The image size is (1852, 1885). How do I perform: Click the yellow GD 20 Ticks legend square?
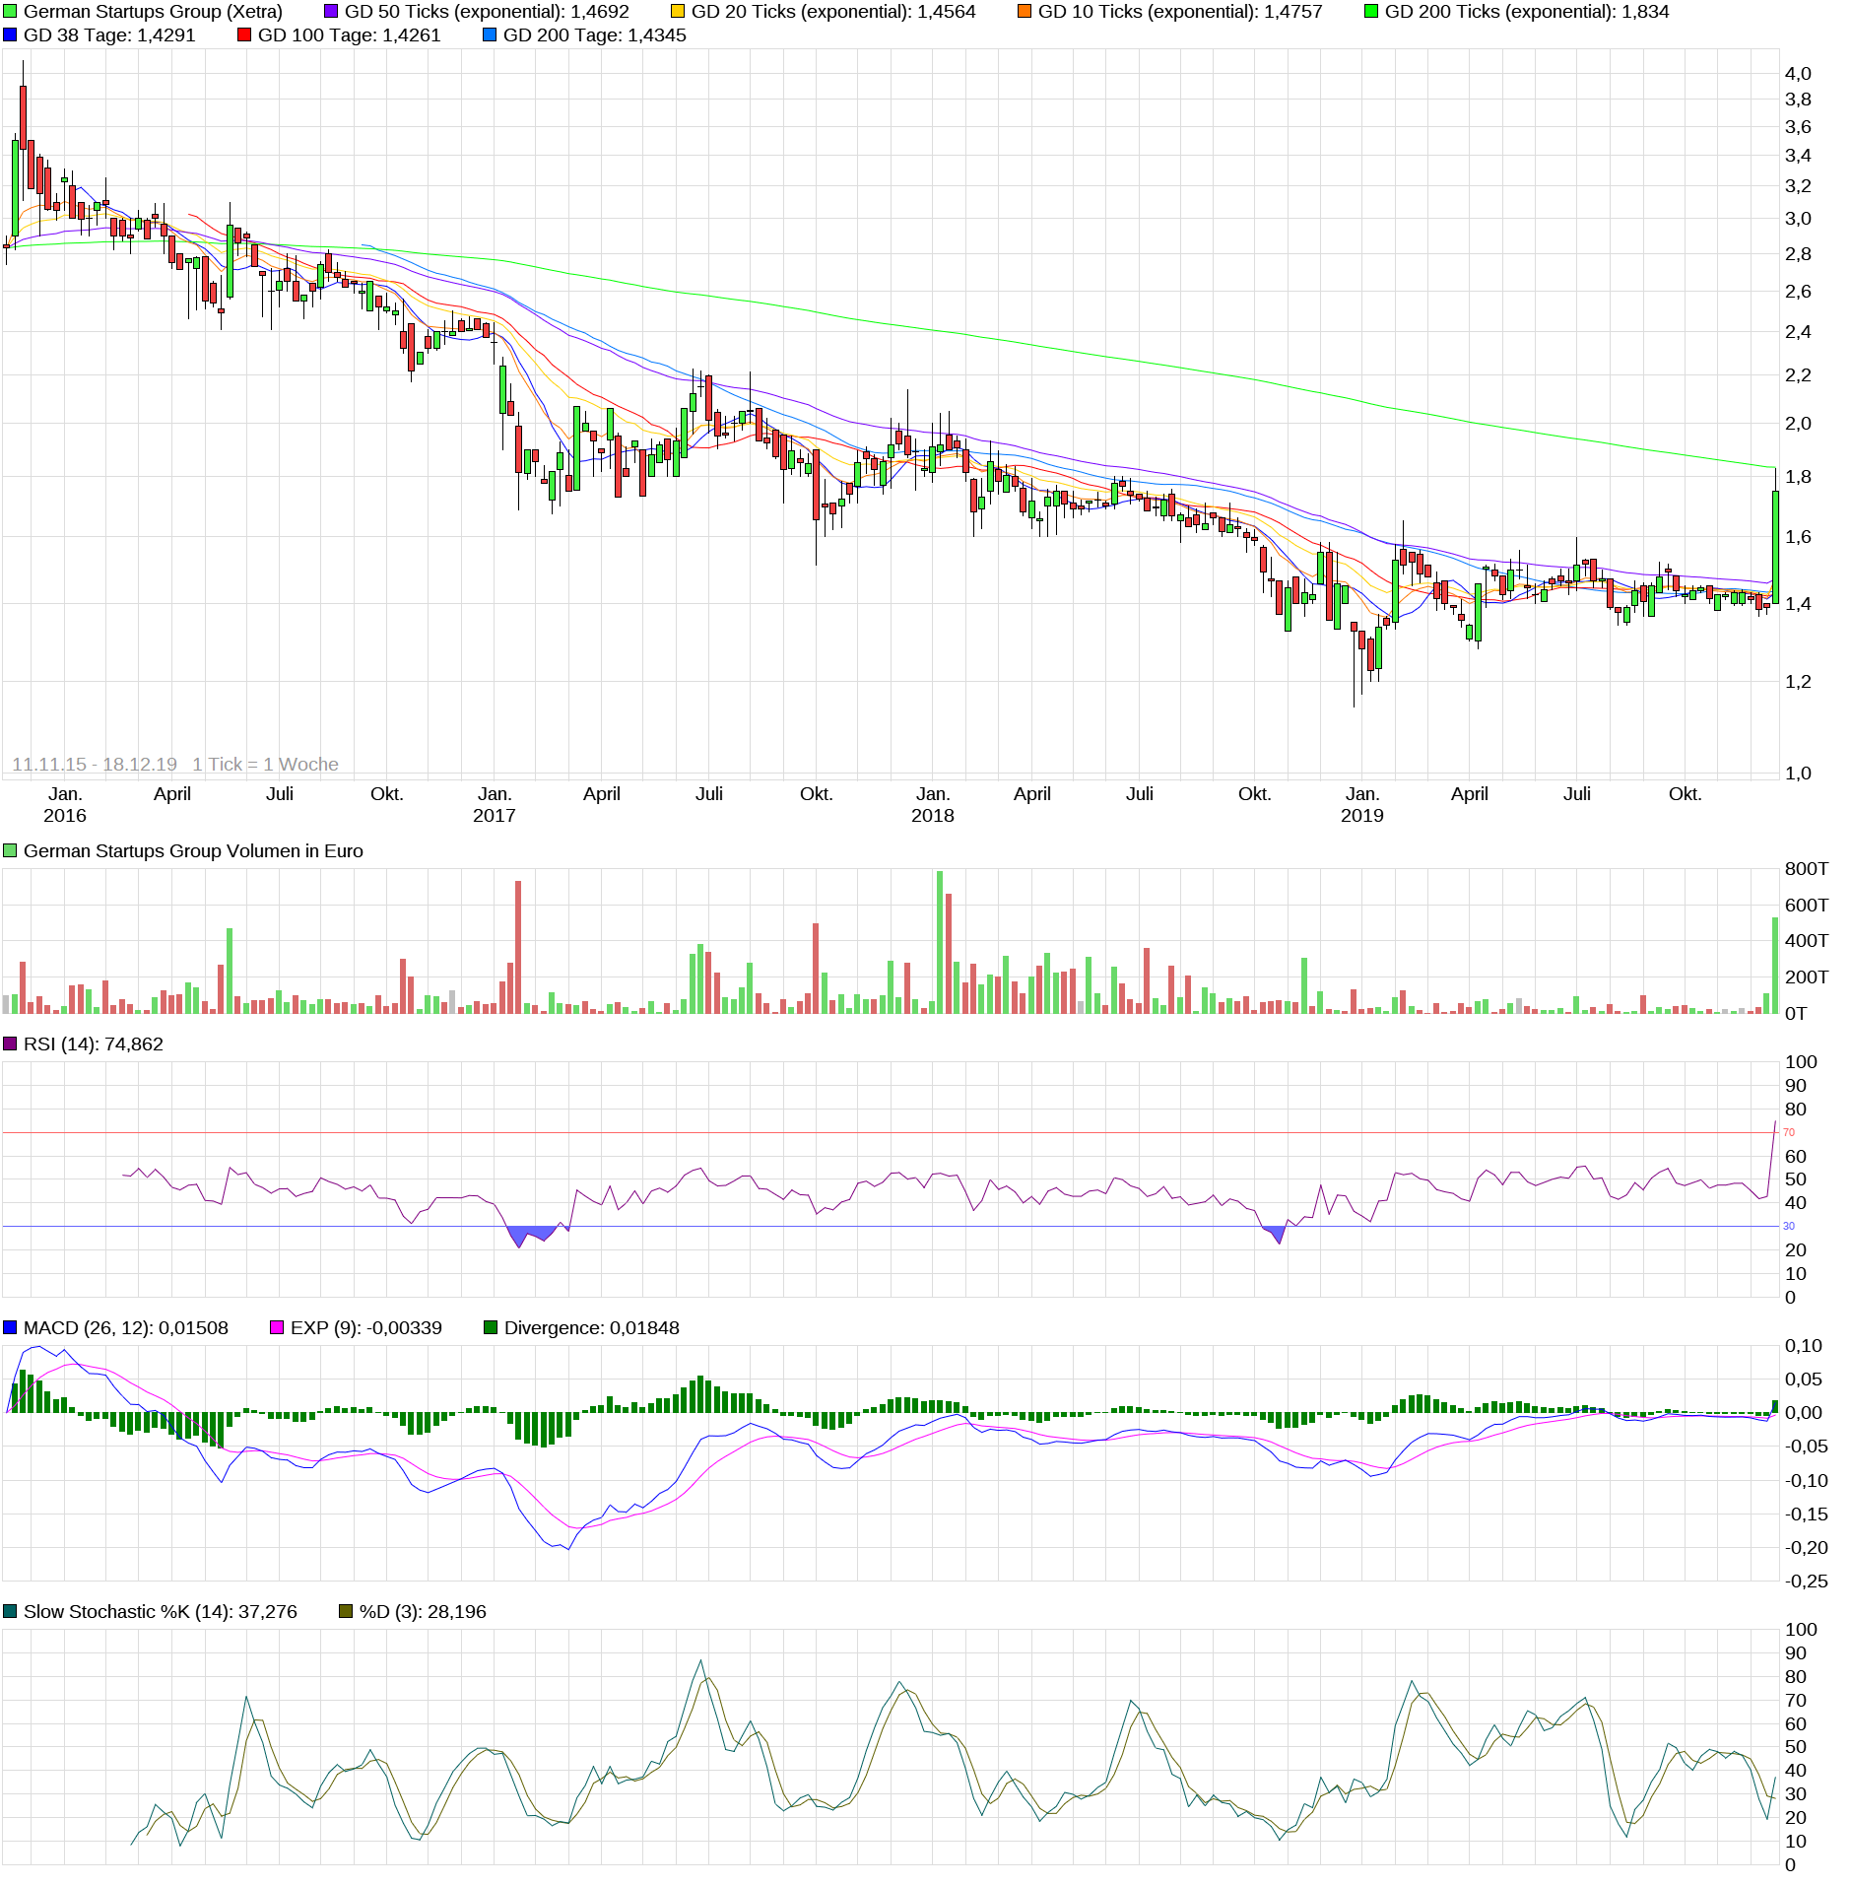pos(678,12)
